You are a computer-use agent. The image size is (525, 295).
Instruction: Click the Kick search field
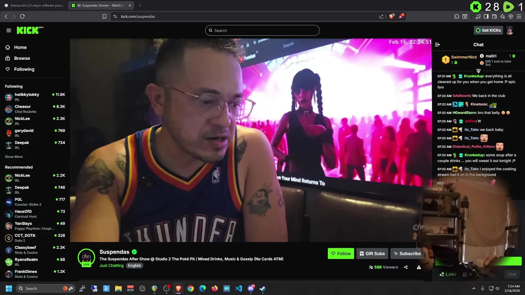[262, 30]
